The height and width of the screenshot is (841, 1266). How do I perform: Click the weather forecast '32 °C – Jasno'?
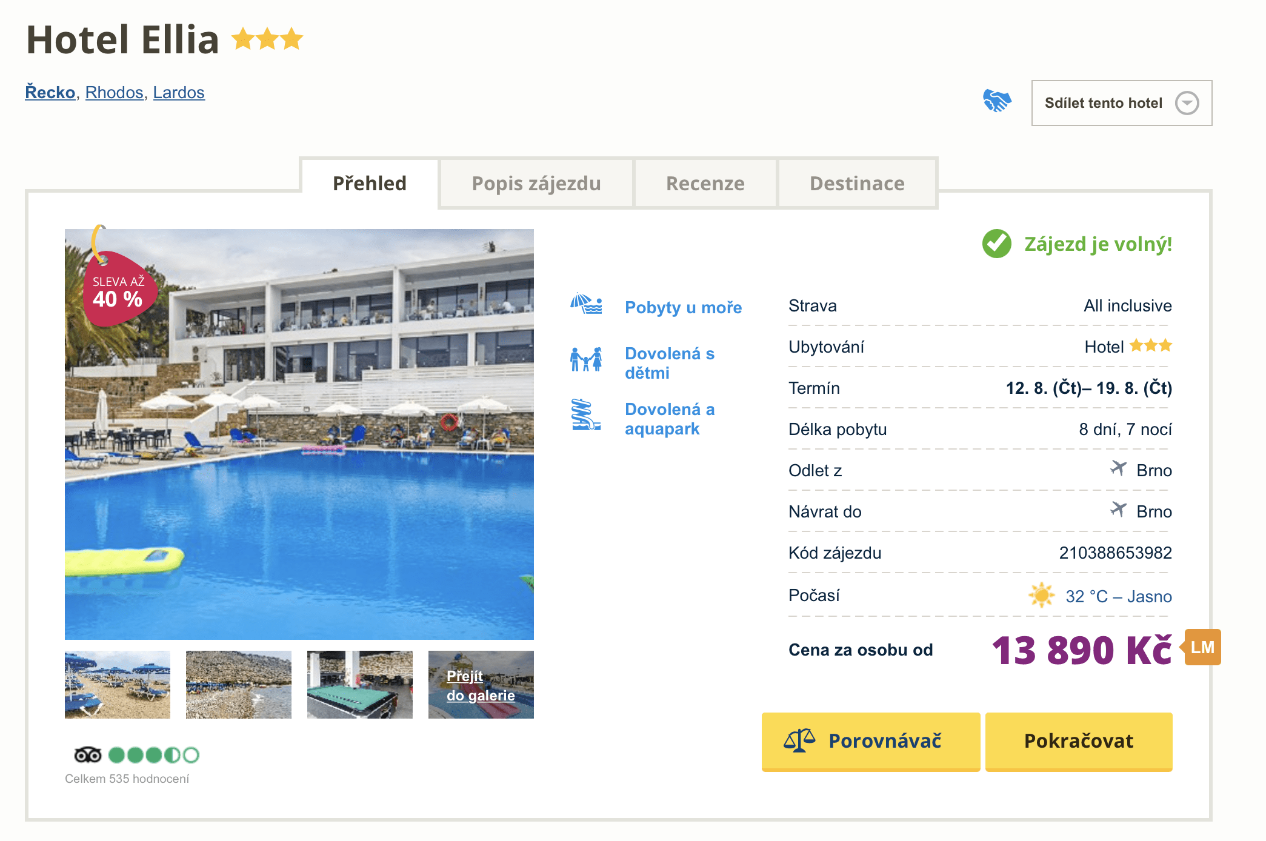[x=1118, y=597]
